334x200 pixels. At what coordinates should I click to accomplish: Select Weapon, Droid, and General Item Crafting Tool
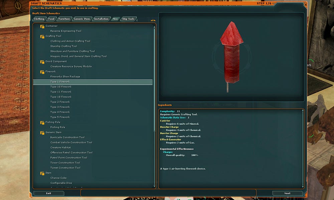point(78,56)
